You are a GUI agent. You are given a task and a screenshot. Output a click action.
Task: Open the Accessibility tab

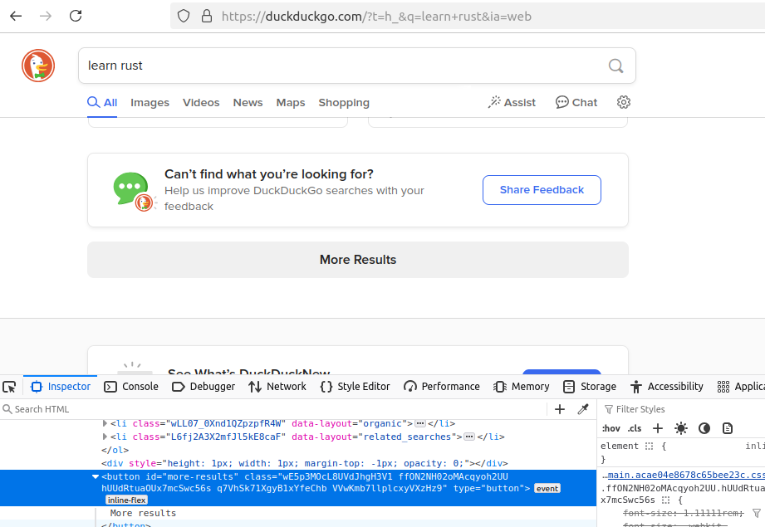[666, 387]
